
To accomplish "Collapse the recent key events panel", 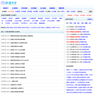I will click(62, 32).
